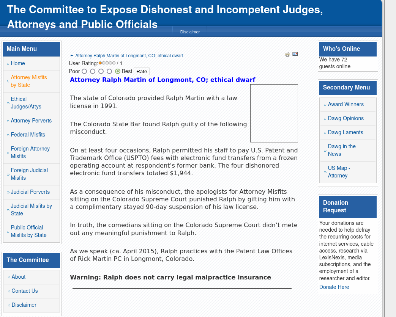
Task: Click the email article icon
Action: (295, 54)
